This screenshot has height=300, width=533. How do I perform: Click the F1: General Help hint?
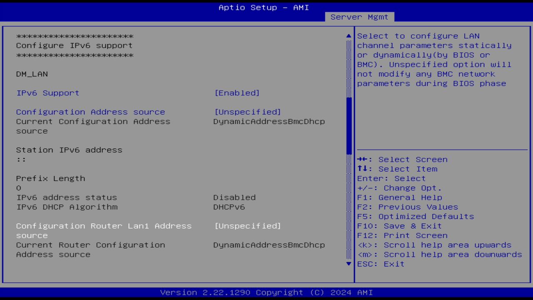[x=400, y=197]
